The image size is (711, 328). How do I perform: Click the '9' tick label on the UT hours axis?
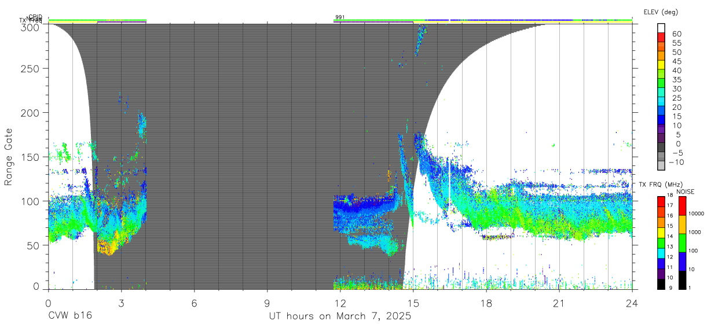pos(267,303)
